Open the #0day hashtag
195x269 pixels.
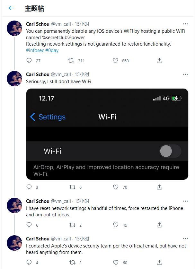pyautogui.click(x=51, y=50)
